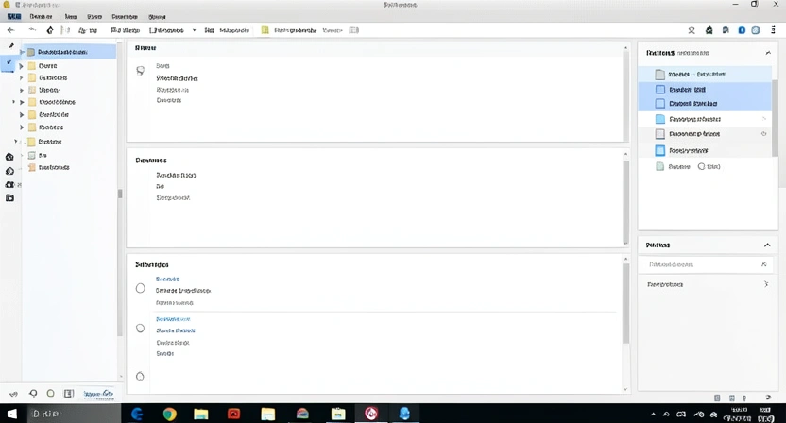Image resolution: width=786 pixels, height=423 pixels.
Task: Select the highlighted top folder row in the tree
Action: click(x=68, y=52)
